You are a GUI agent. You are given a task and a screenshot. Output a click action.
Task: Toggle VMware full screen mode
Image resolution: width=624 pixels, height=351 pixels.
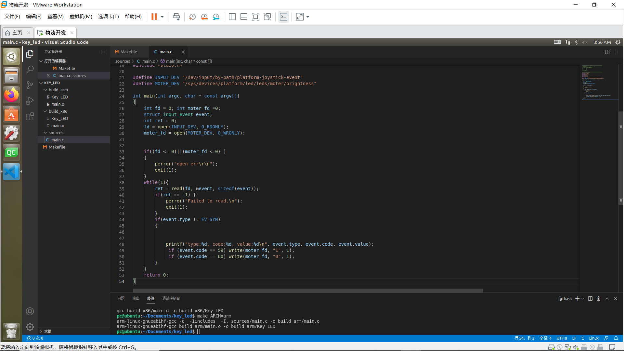255,17
